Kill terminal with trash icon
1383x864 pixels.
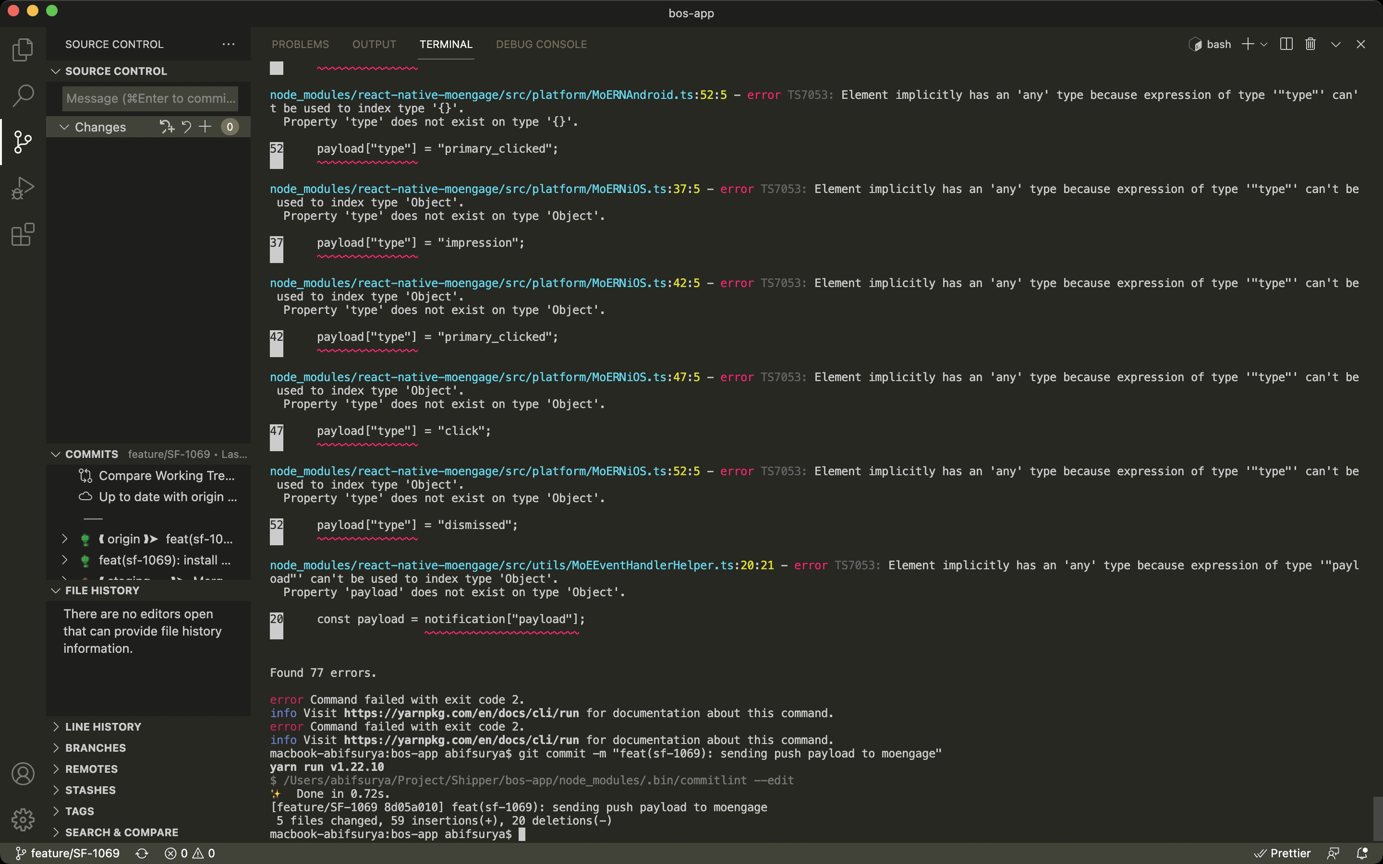[x=1310, y=44]
